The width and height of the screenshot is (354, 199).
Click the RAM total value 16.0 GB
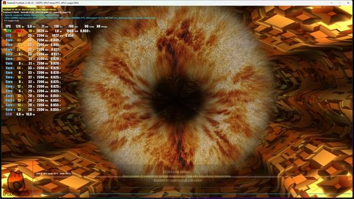30,114
